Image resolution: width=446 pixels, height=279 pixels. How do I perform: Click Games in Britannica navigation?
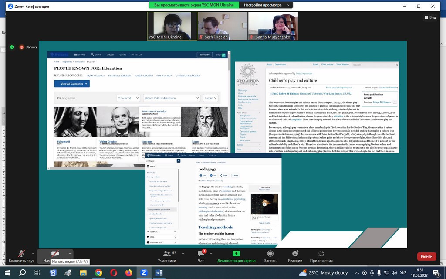coord(122,54)
